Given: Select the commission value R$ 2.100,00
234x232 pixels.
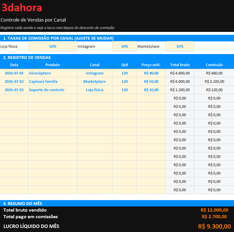Looking at the screenshot, I should [214, 81].
